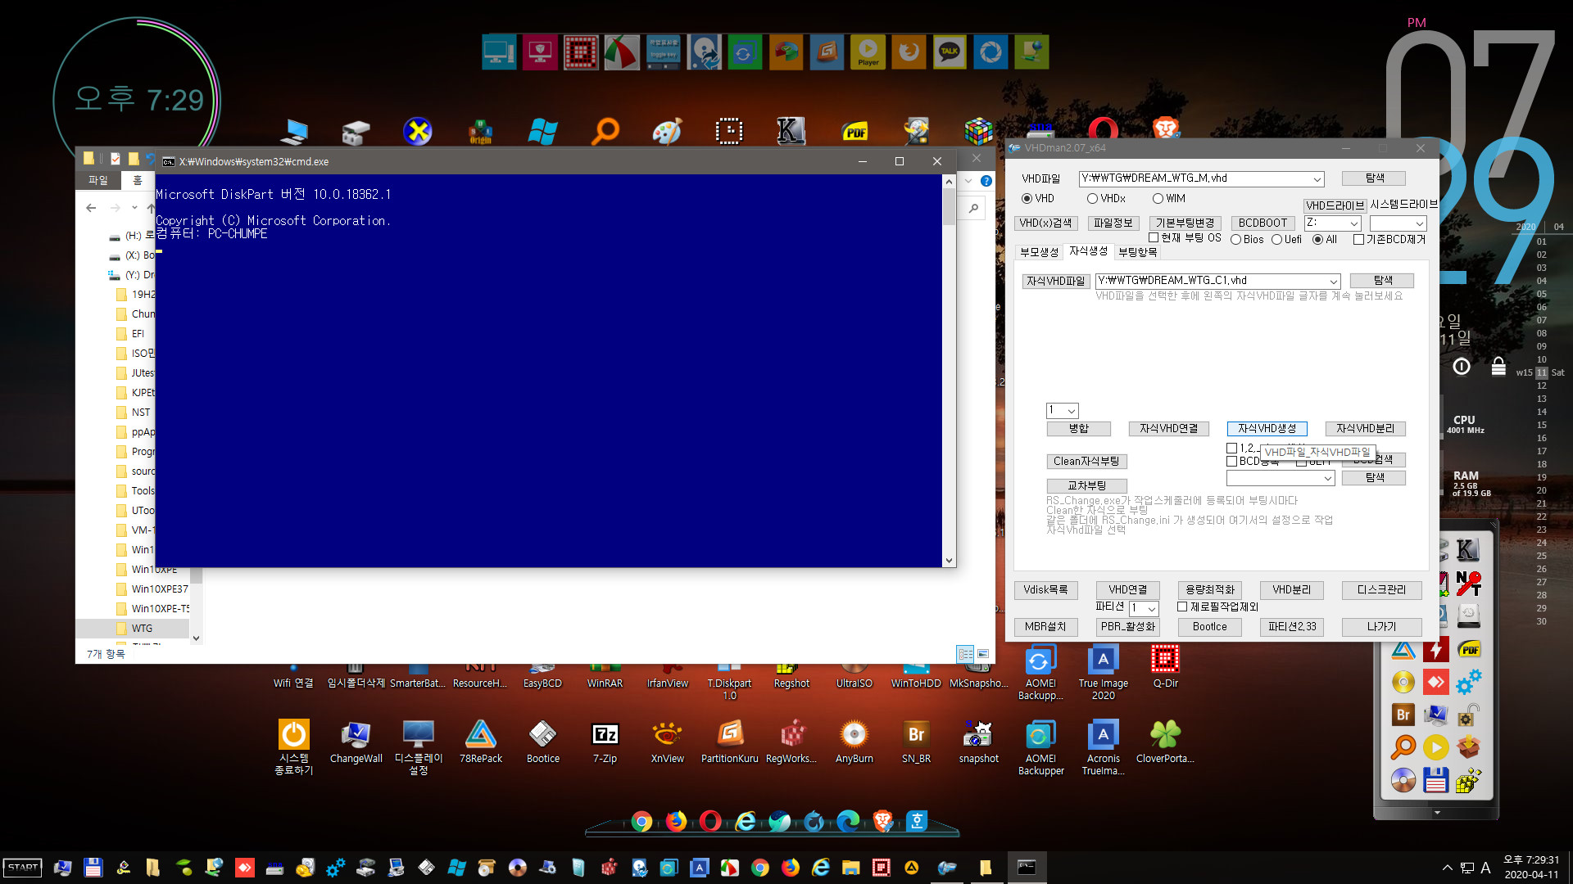Click the taskbar clock date

coord(1531,874)
